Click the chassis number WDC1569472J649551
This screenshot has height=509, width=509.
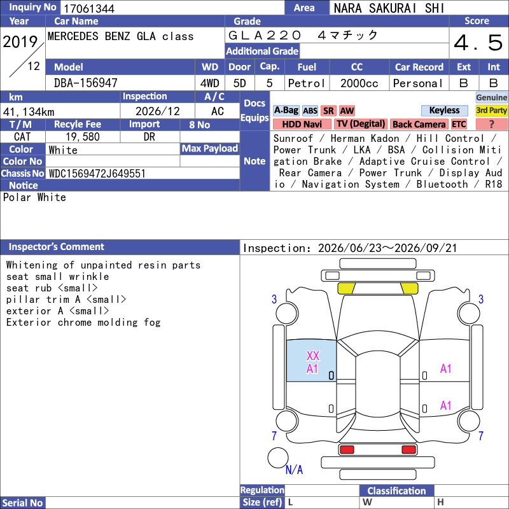coord(97,174)
